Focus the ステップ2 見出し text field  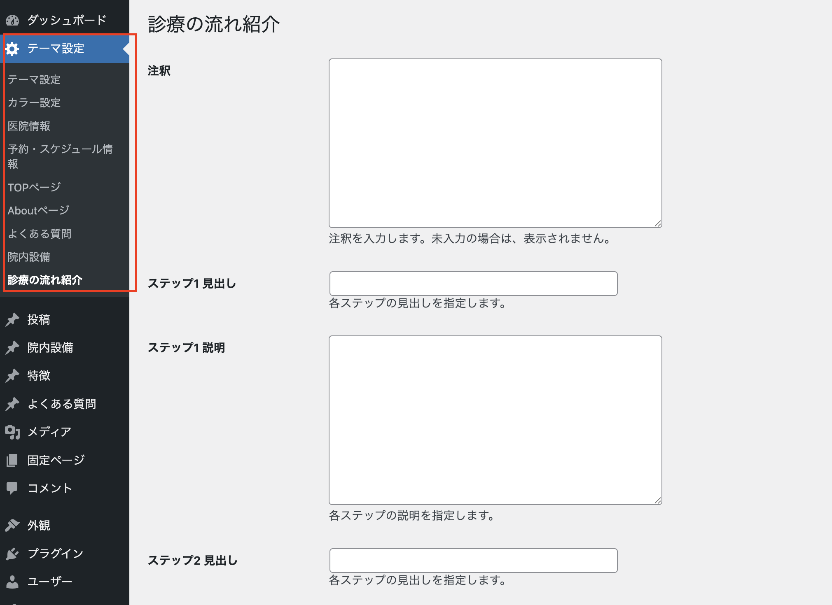pos(473,560)
